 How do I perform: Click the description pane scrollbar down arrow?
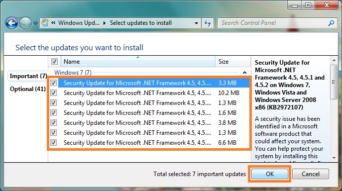tap(334, 158)
